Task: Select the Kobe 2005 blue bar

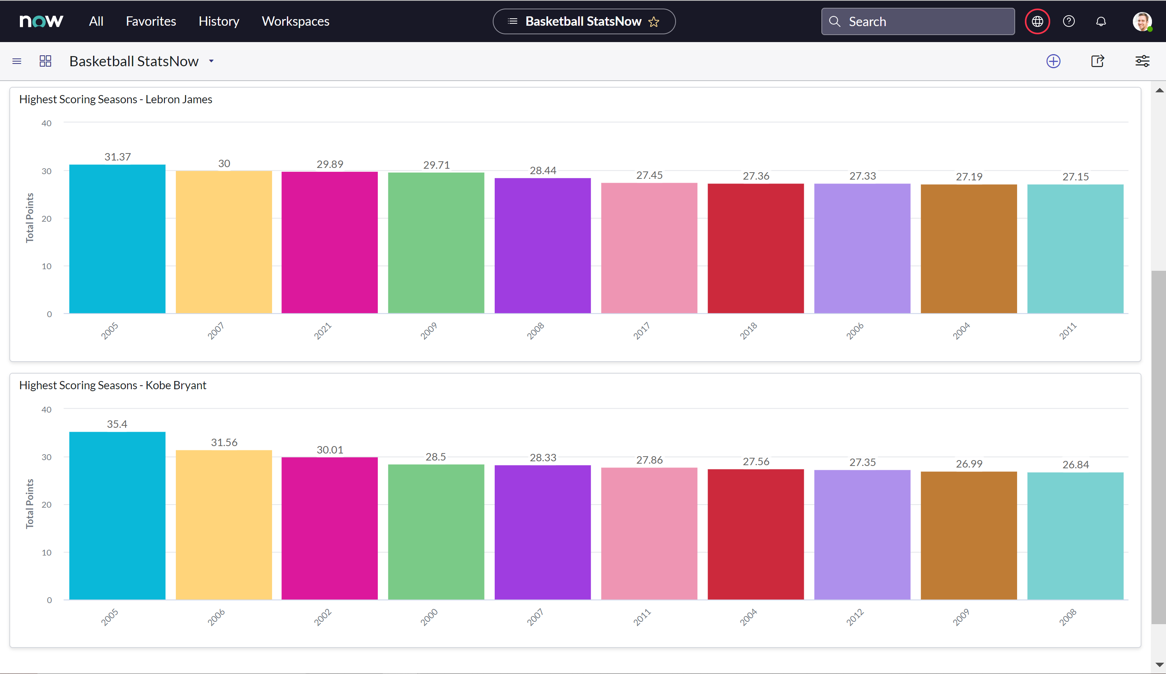Action: click(x=117, y=516)
